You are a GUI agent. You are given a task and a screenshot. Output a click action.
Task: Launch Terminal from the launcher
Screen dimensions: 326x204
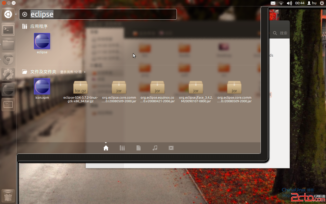[x=8, y=30]
